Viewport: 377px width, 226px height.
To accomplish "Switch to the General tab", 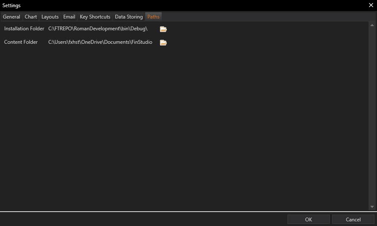I will pos(11,17).
